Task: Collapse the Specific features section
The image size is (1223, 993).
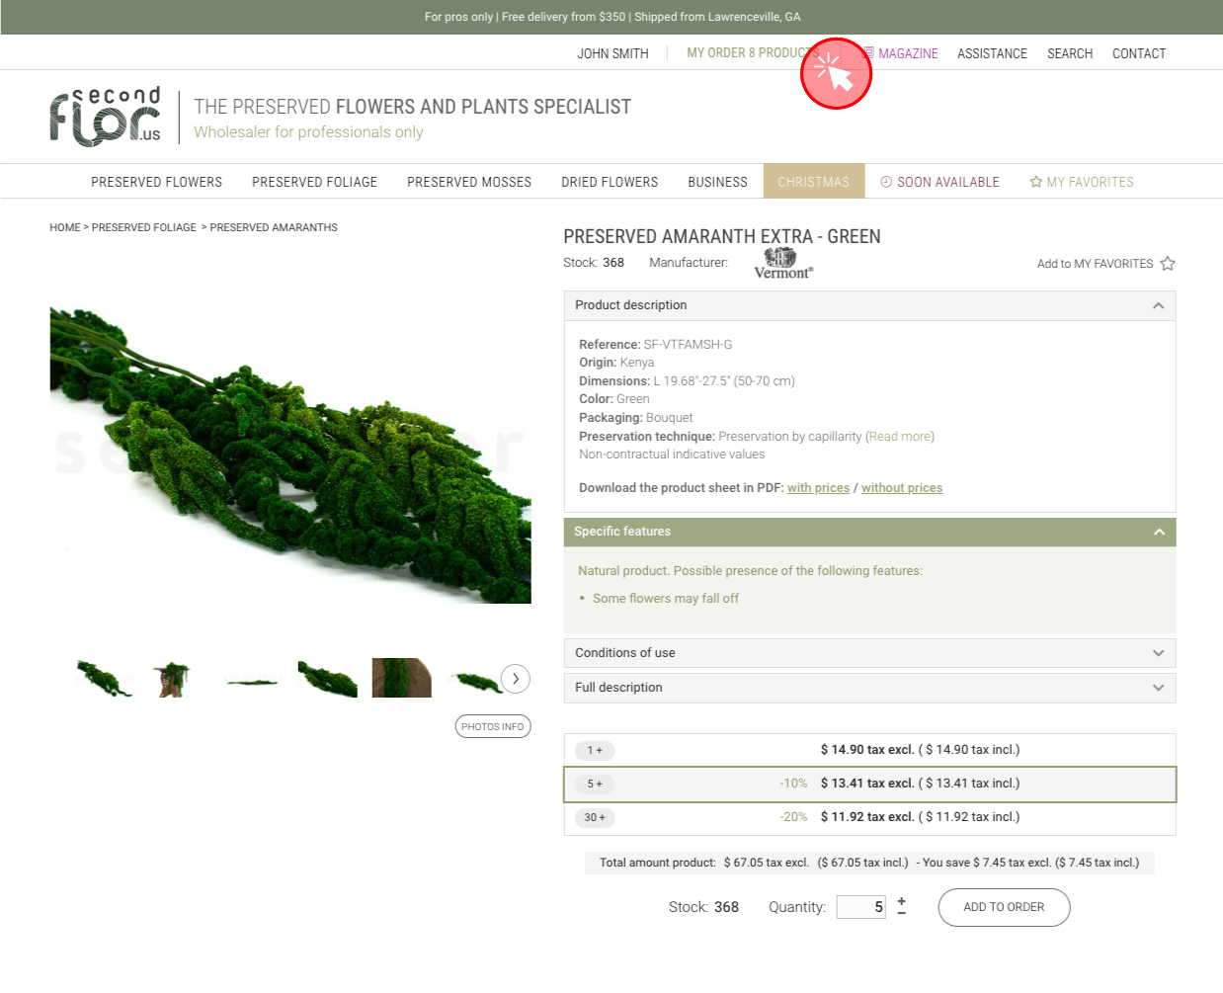Action: (1158, 532)
